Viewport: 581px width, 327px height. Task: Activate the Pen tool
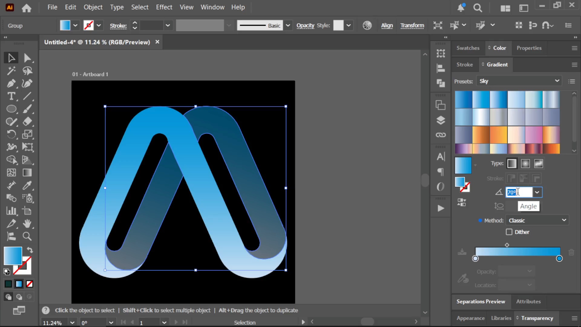coord(11,84)
